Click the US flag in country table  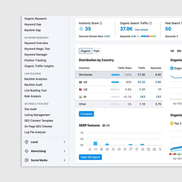click(81, 90)
